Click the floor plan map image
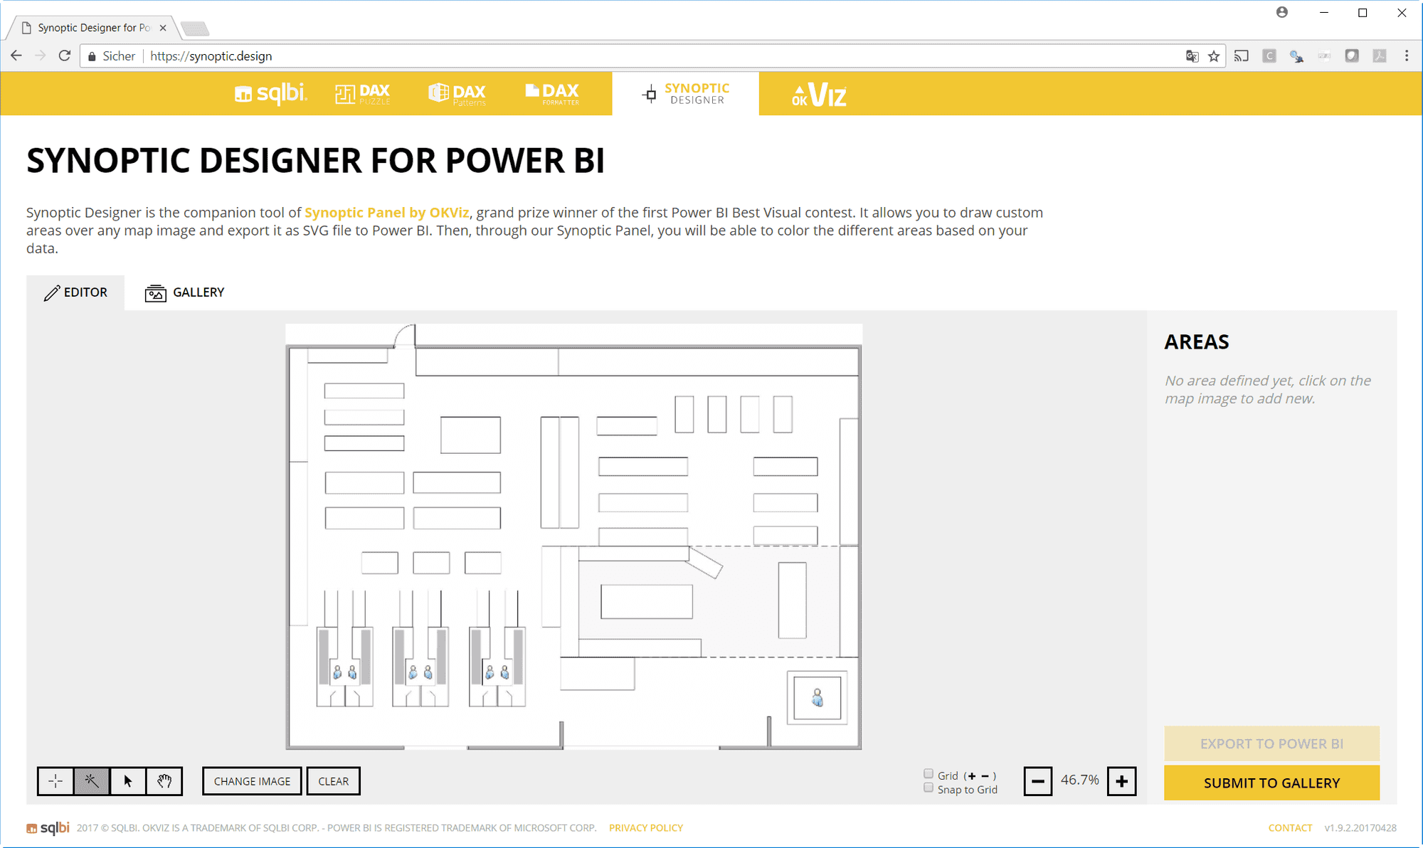This screenshot has height=848, width=1423. pyautogui.click(x=573, y=537)
